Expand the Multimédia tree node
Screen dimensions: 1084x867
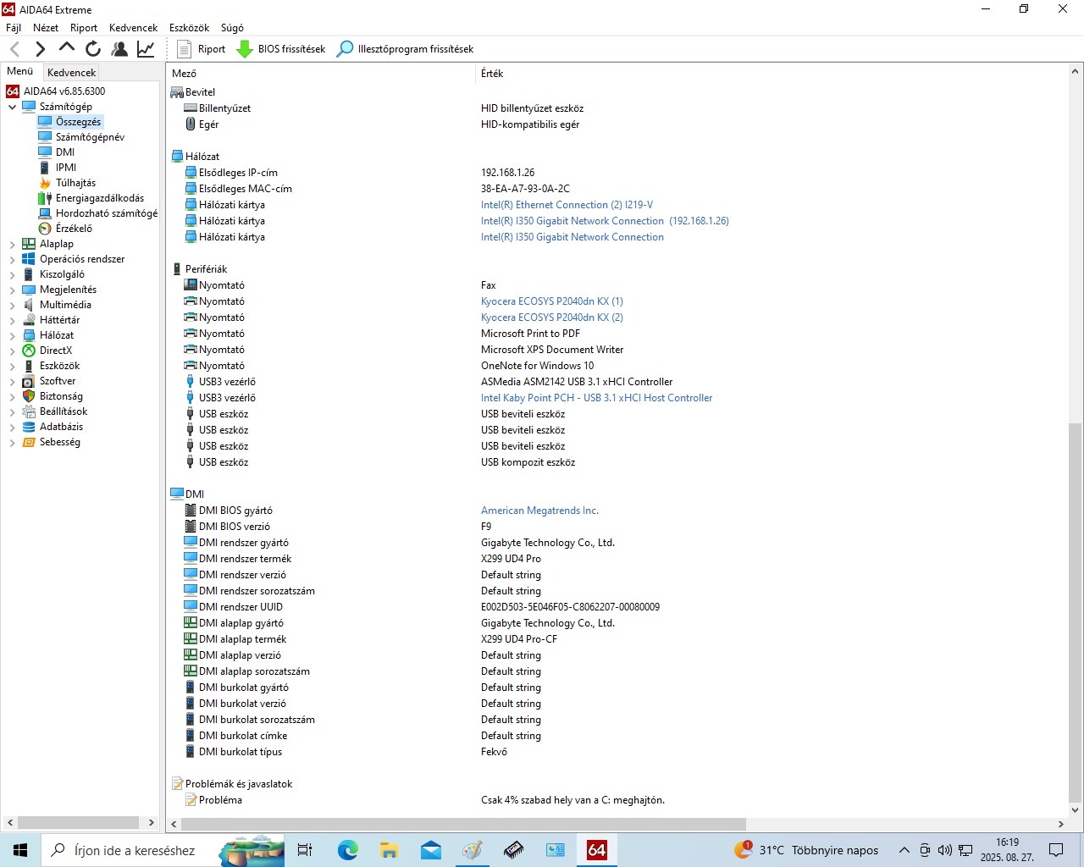[12, 305]
